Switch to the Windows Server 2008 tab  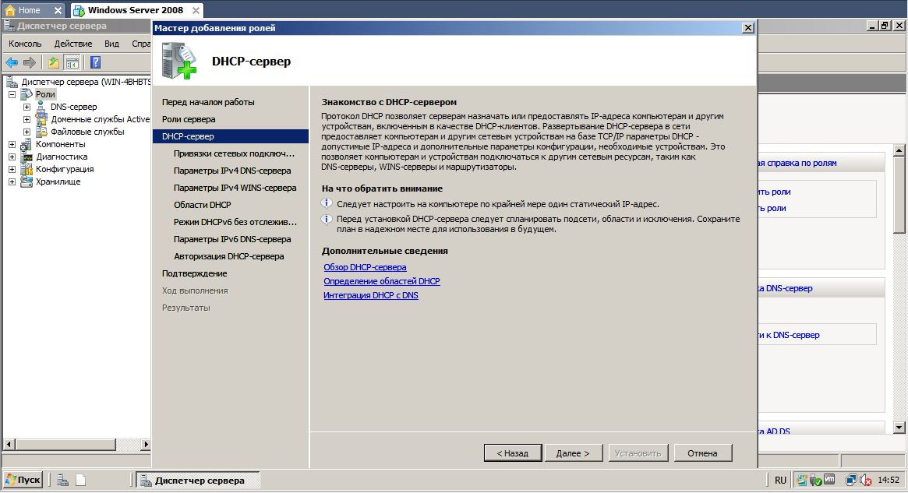pos(135,10)
